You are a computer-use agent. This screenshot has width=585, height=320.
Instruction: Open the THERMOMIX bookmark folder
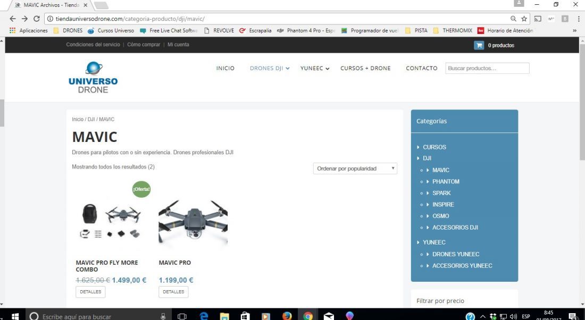point(453,31)
